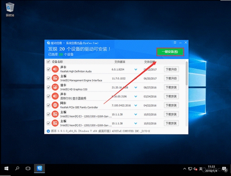
Task: Switch the input language indicator
Action: (201, 169)
